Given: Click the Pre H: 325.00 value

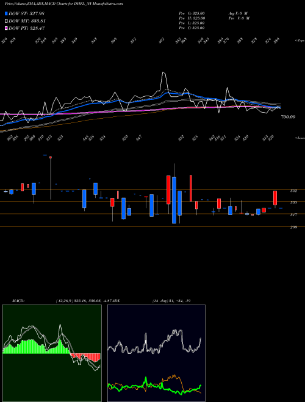Looking at the screenshot, I should [x=192, y=18].
